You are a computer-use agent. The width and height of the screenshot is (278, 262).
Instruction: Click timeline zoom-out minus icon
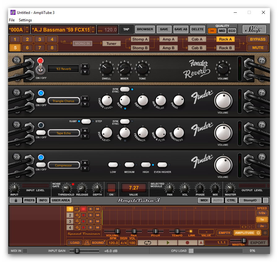click(x=253, y=227)
